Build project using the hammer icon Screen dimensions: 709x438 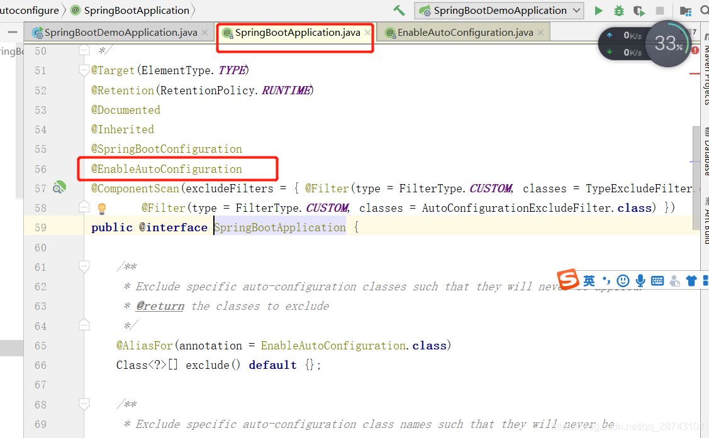tap(398, 10)
